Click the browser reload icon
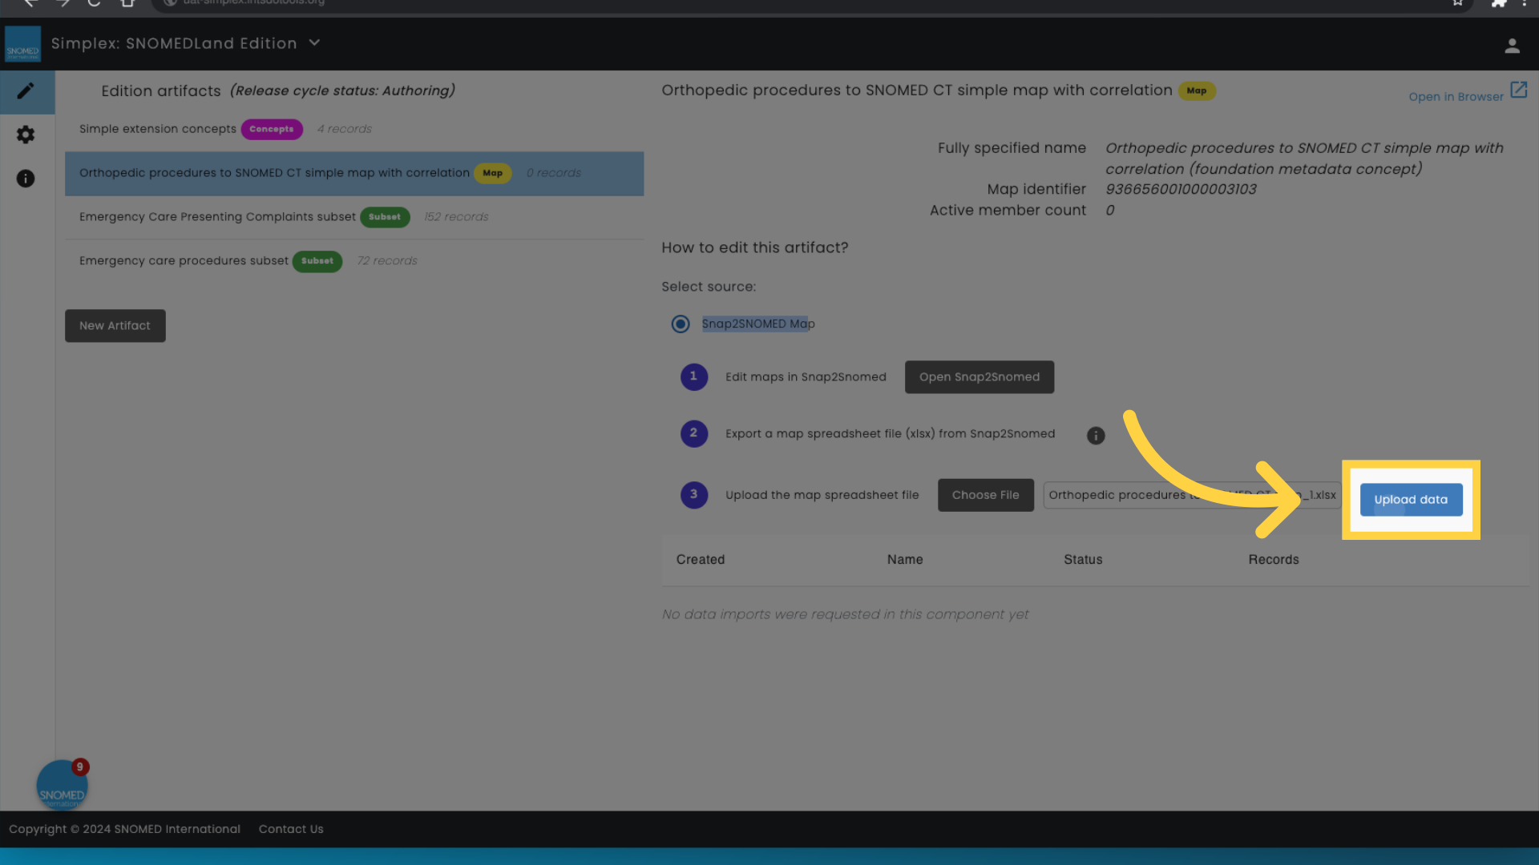The width and height of the screenshot is (1539, 865). pos(94,3)
